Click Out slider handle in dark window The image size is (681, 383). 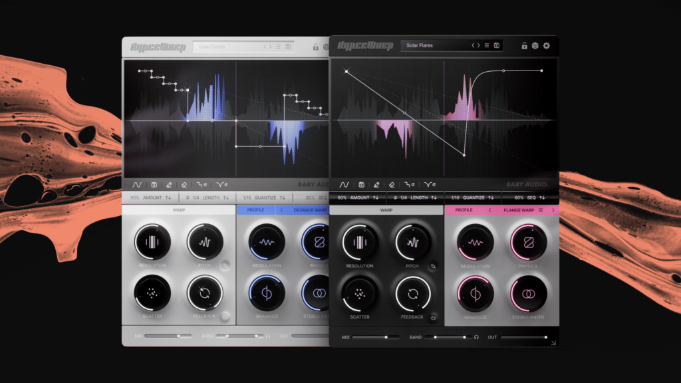click(545, 337)
